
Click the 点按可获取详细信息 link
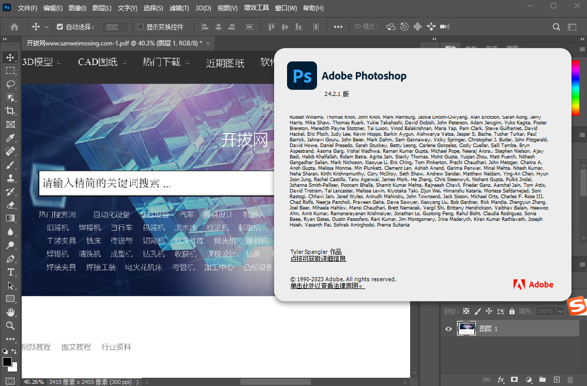[x=318, y=259]
